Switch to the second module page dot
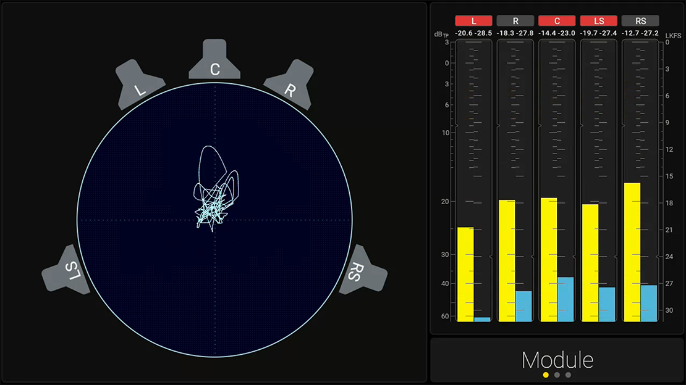This screenshot has height=385, width=686. pyautogui.click(x=557, y=375)
